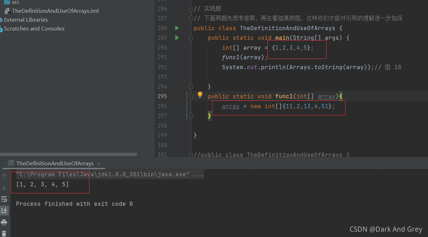Click the fold-end marker at line 294

(191, 86)
